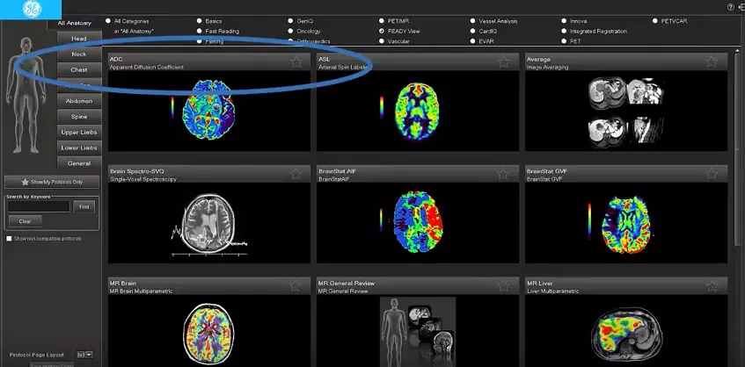745x367 pixels.
Task: Star the Brain Spectro-SVQ protocol
Action: (x=296, y=174)
